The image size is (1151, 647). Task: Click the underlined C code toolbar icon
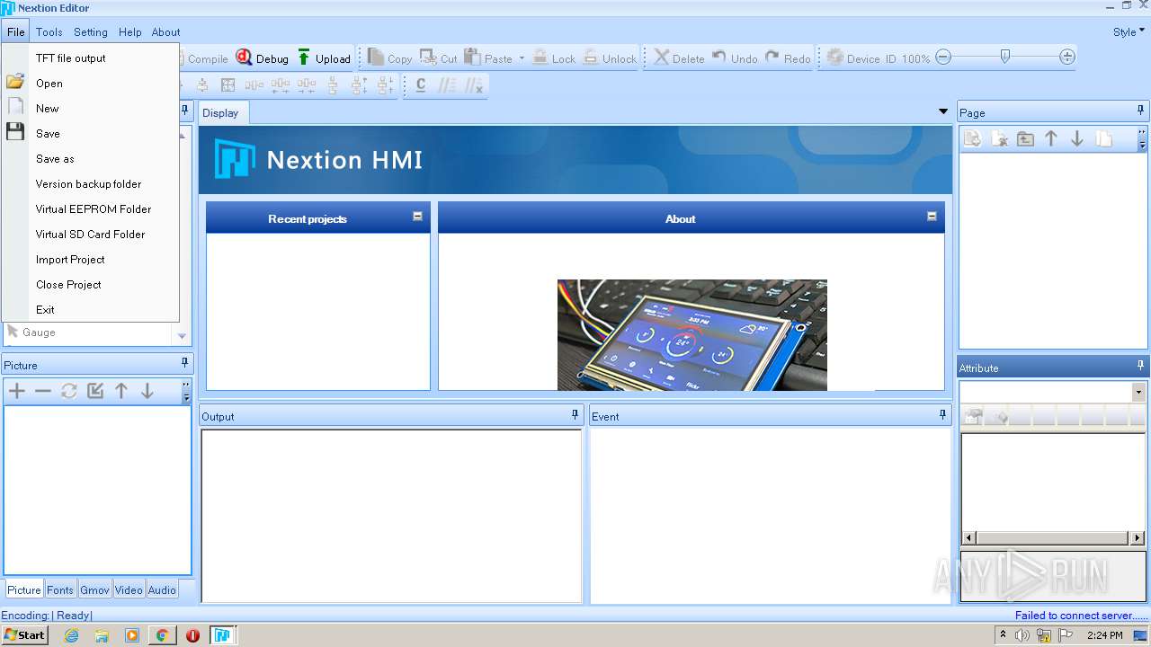(x=420, y=84)
